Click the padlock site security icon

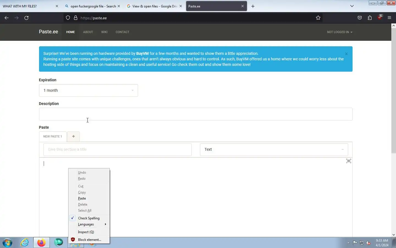76,18
